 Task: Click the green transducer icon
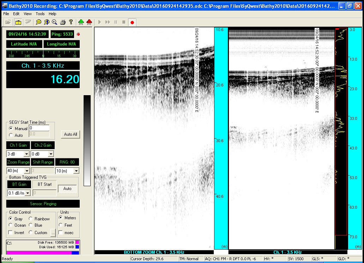[x=81, y=22]
